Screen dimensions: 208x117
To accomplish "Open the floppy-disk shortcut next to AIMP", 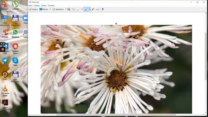I will coord(15,77).
